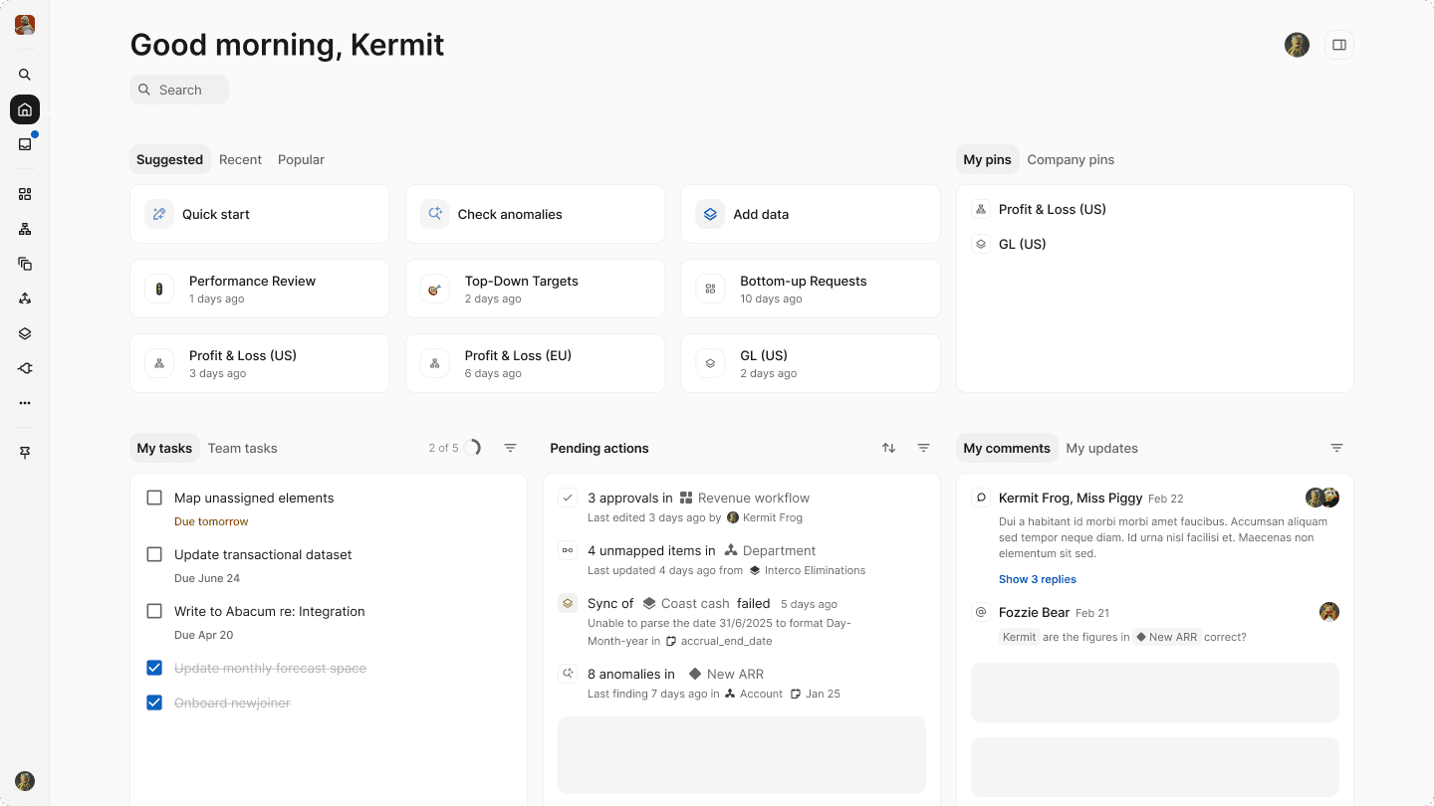Switch to the Suggested tab
Image resolution: width=1434 pixels, height=806 pixels.
point(169,159)
